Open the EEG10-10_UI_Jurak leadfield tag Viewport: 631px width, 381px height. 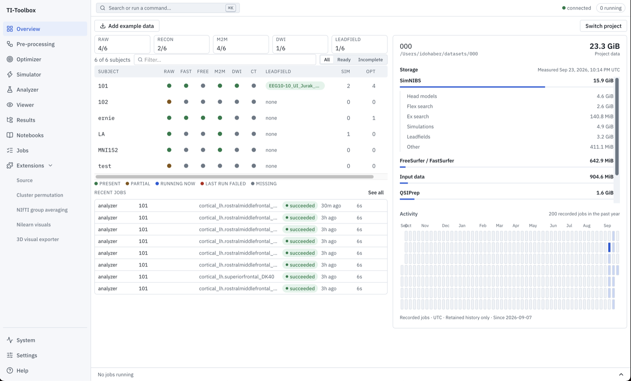[x=295, y=86]
